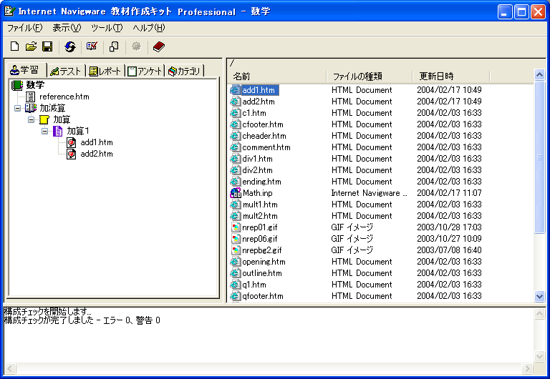
Task: Click the HTML icon of c1.htm
Action: (x=236, y=113)
